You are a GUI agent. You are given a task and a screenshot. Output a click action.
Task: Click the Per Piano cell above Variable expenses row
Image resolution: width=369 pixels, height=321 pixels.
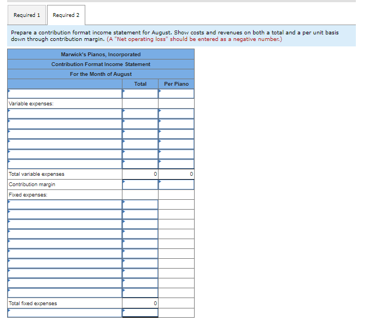[x=176, y=93]
